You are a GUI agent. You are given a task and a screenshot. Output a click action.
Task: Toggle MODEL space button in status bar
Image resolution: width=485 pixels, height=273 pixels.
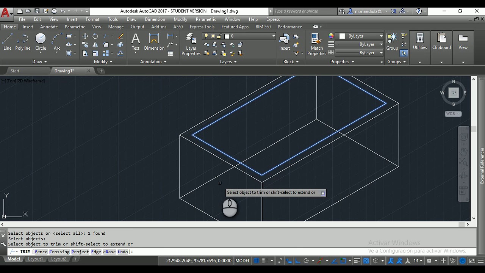[242, 261]
